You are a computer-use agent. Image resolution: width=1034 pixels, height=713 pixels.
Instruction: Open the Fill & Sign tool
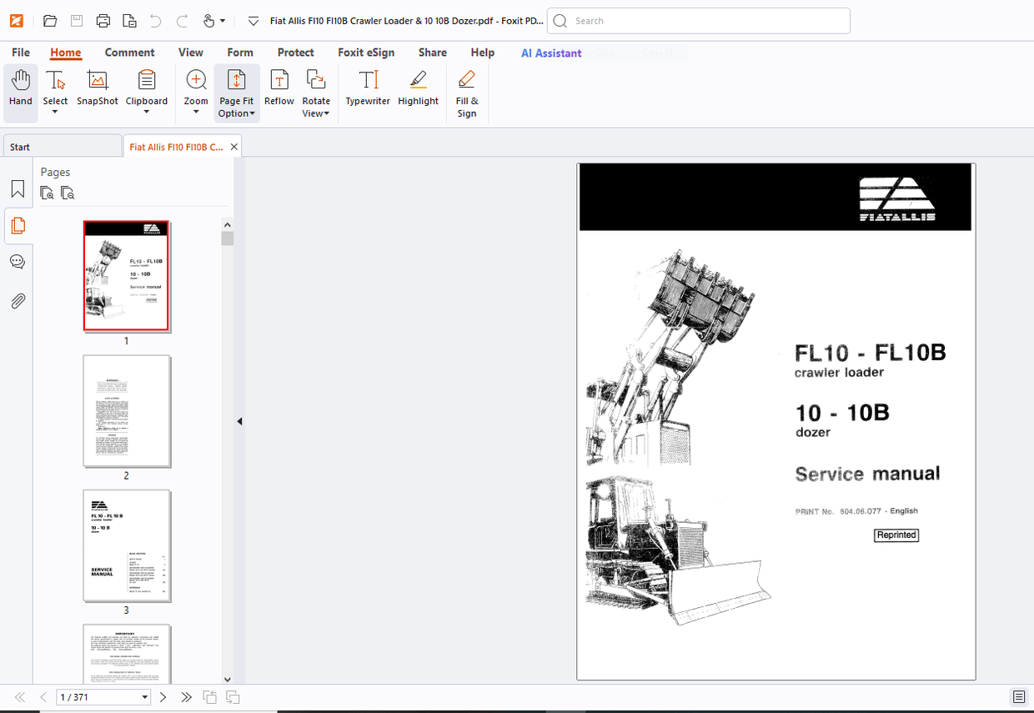[466, 92]
